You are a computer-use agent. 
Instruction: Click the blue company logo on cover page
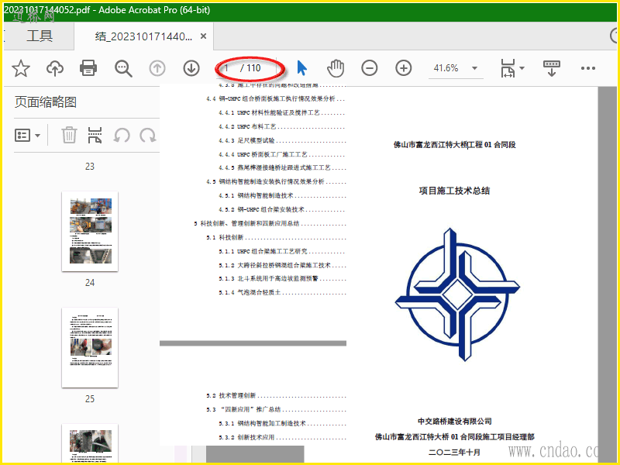point(457,294)
